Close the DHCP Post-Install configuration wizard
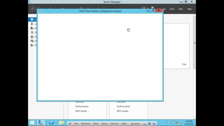Screen dimensions: 224x126 (x=159, y=10)
